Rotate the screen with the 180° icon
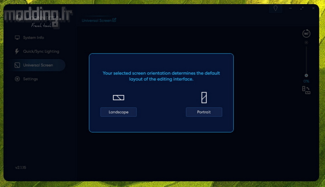This screenshot has width=325, height=187. [306, 34]
